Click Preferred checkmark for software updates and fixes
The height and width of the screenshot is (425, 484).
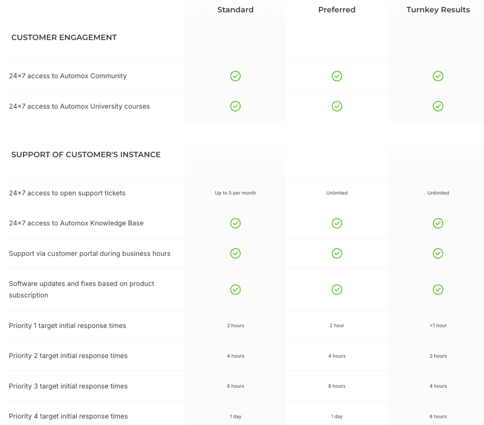click(337, 289)
